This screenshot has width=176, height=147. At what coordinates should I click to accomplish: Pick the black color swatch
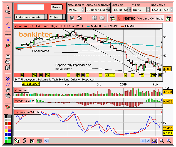coord(6,116)
